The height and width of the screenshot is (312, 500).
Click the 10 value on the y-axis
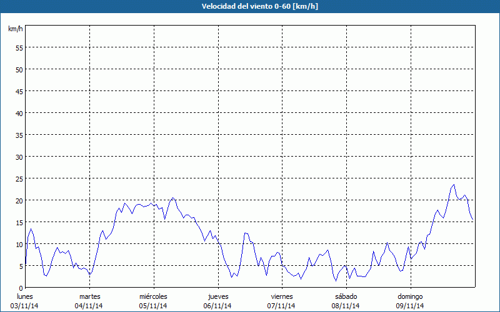(x=19, y=244)
